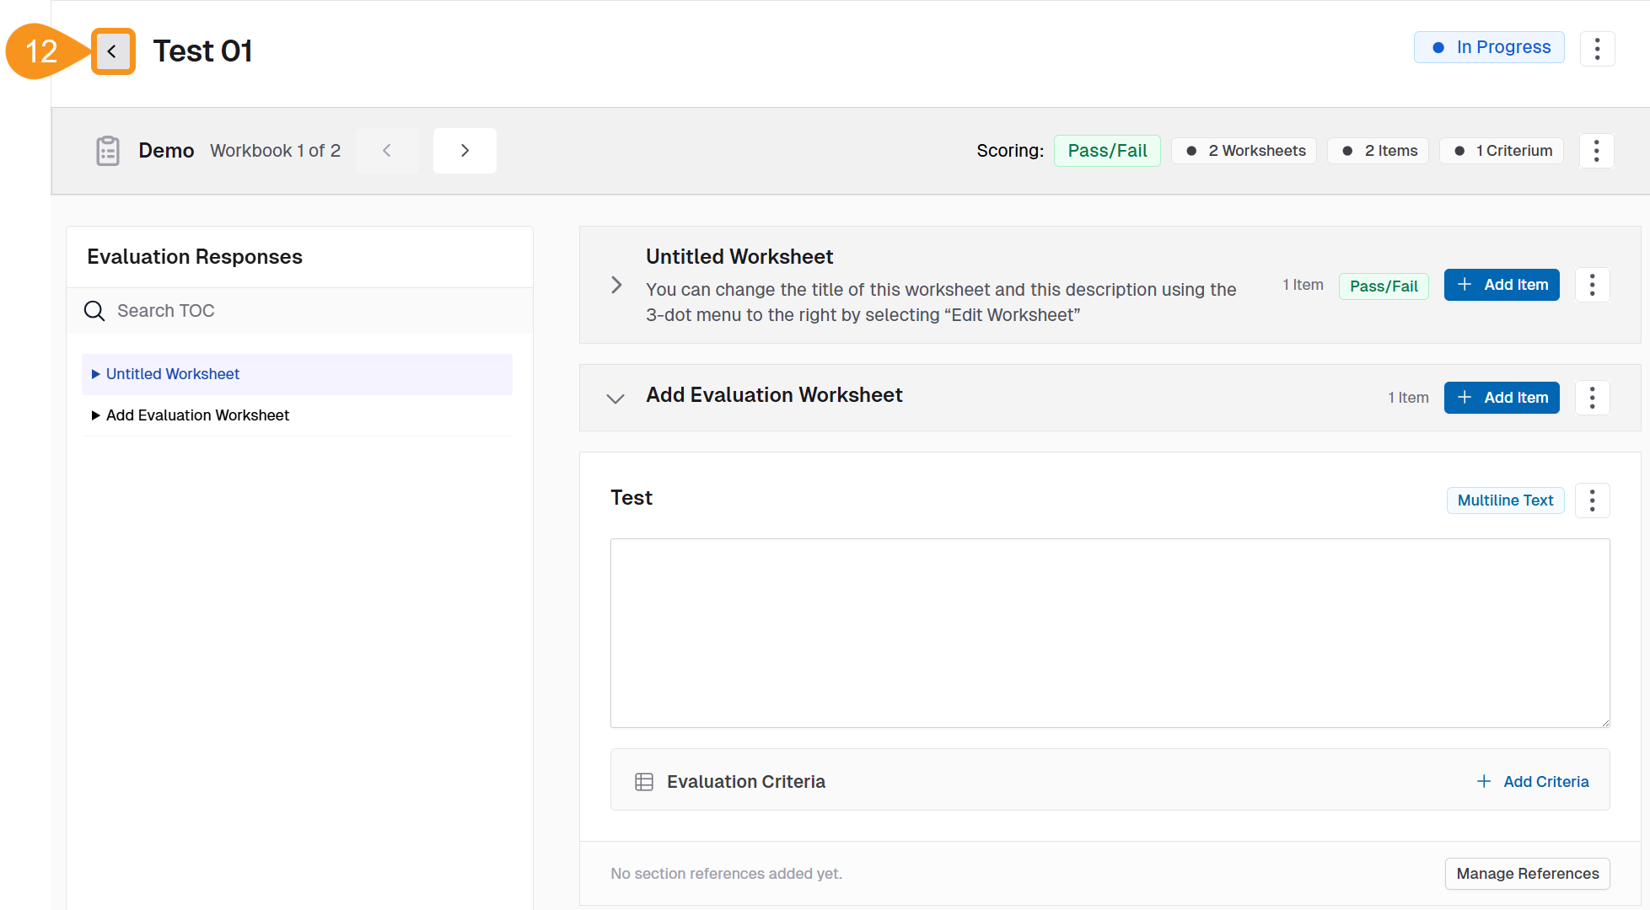Viewport: 1650px width, 910px height.
Task: Click inside the Test multiline text area
Action: (x=1110, y=633)
